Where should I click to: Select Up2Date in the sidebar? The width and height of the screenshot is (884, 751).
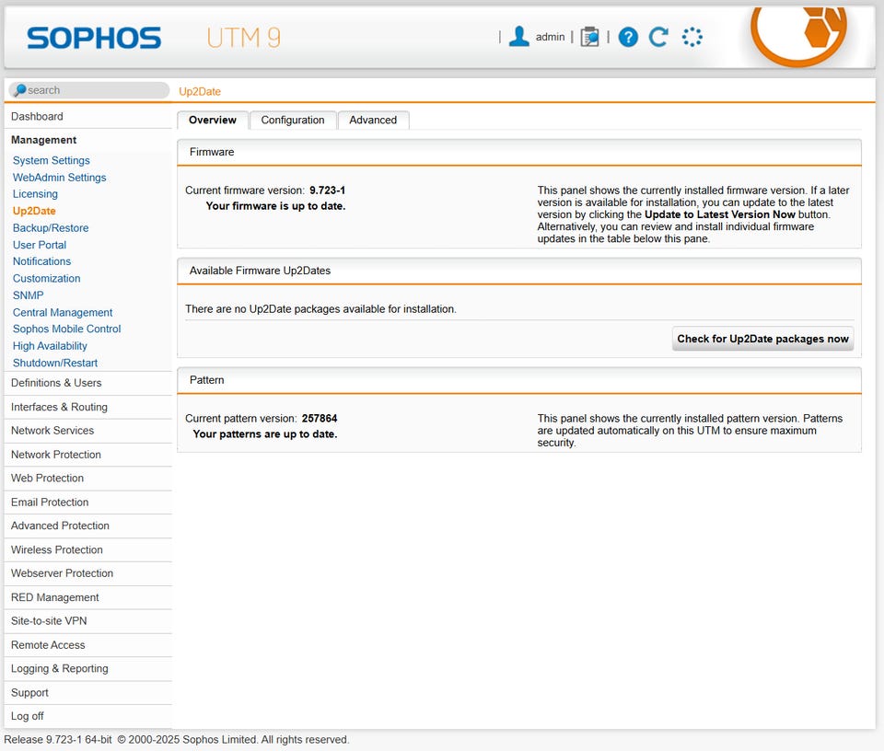pyautogui.click(x=34, y=211)
